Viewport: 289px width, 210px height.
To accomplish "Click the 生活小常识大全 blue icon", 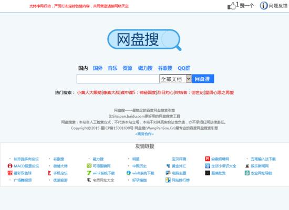I will click(208, 166).
